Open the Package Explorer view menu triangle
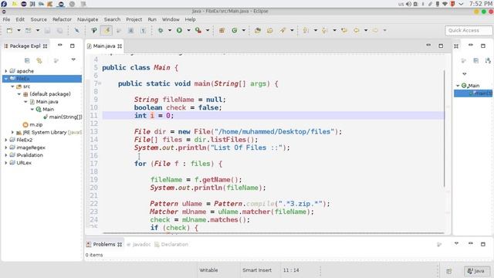The width and height of the screenshot is (494, 278). 73,59
